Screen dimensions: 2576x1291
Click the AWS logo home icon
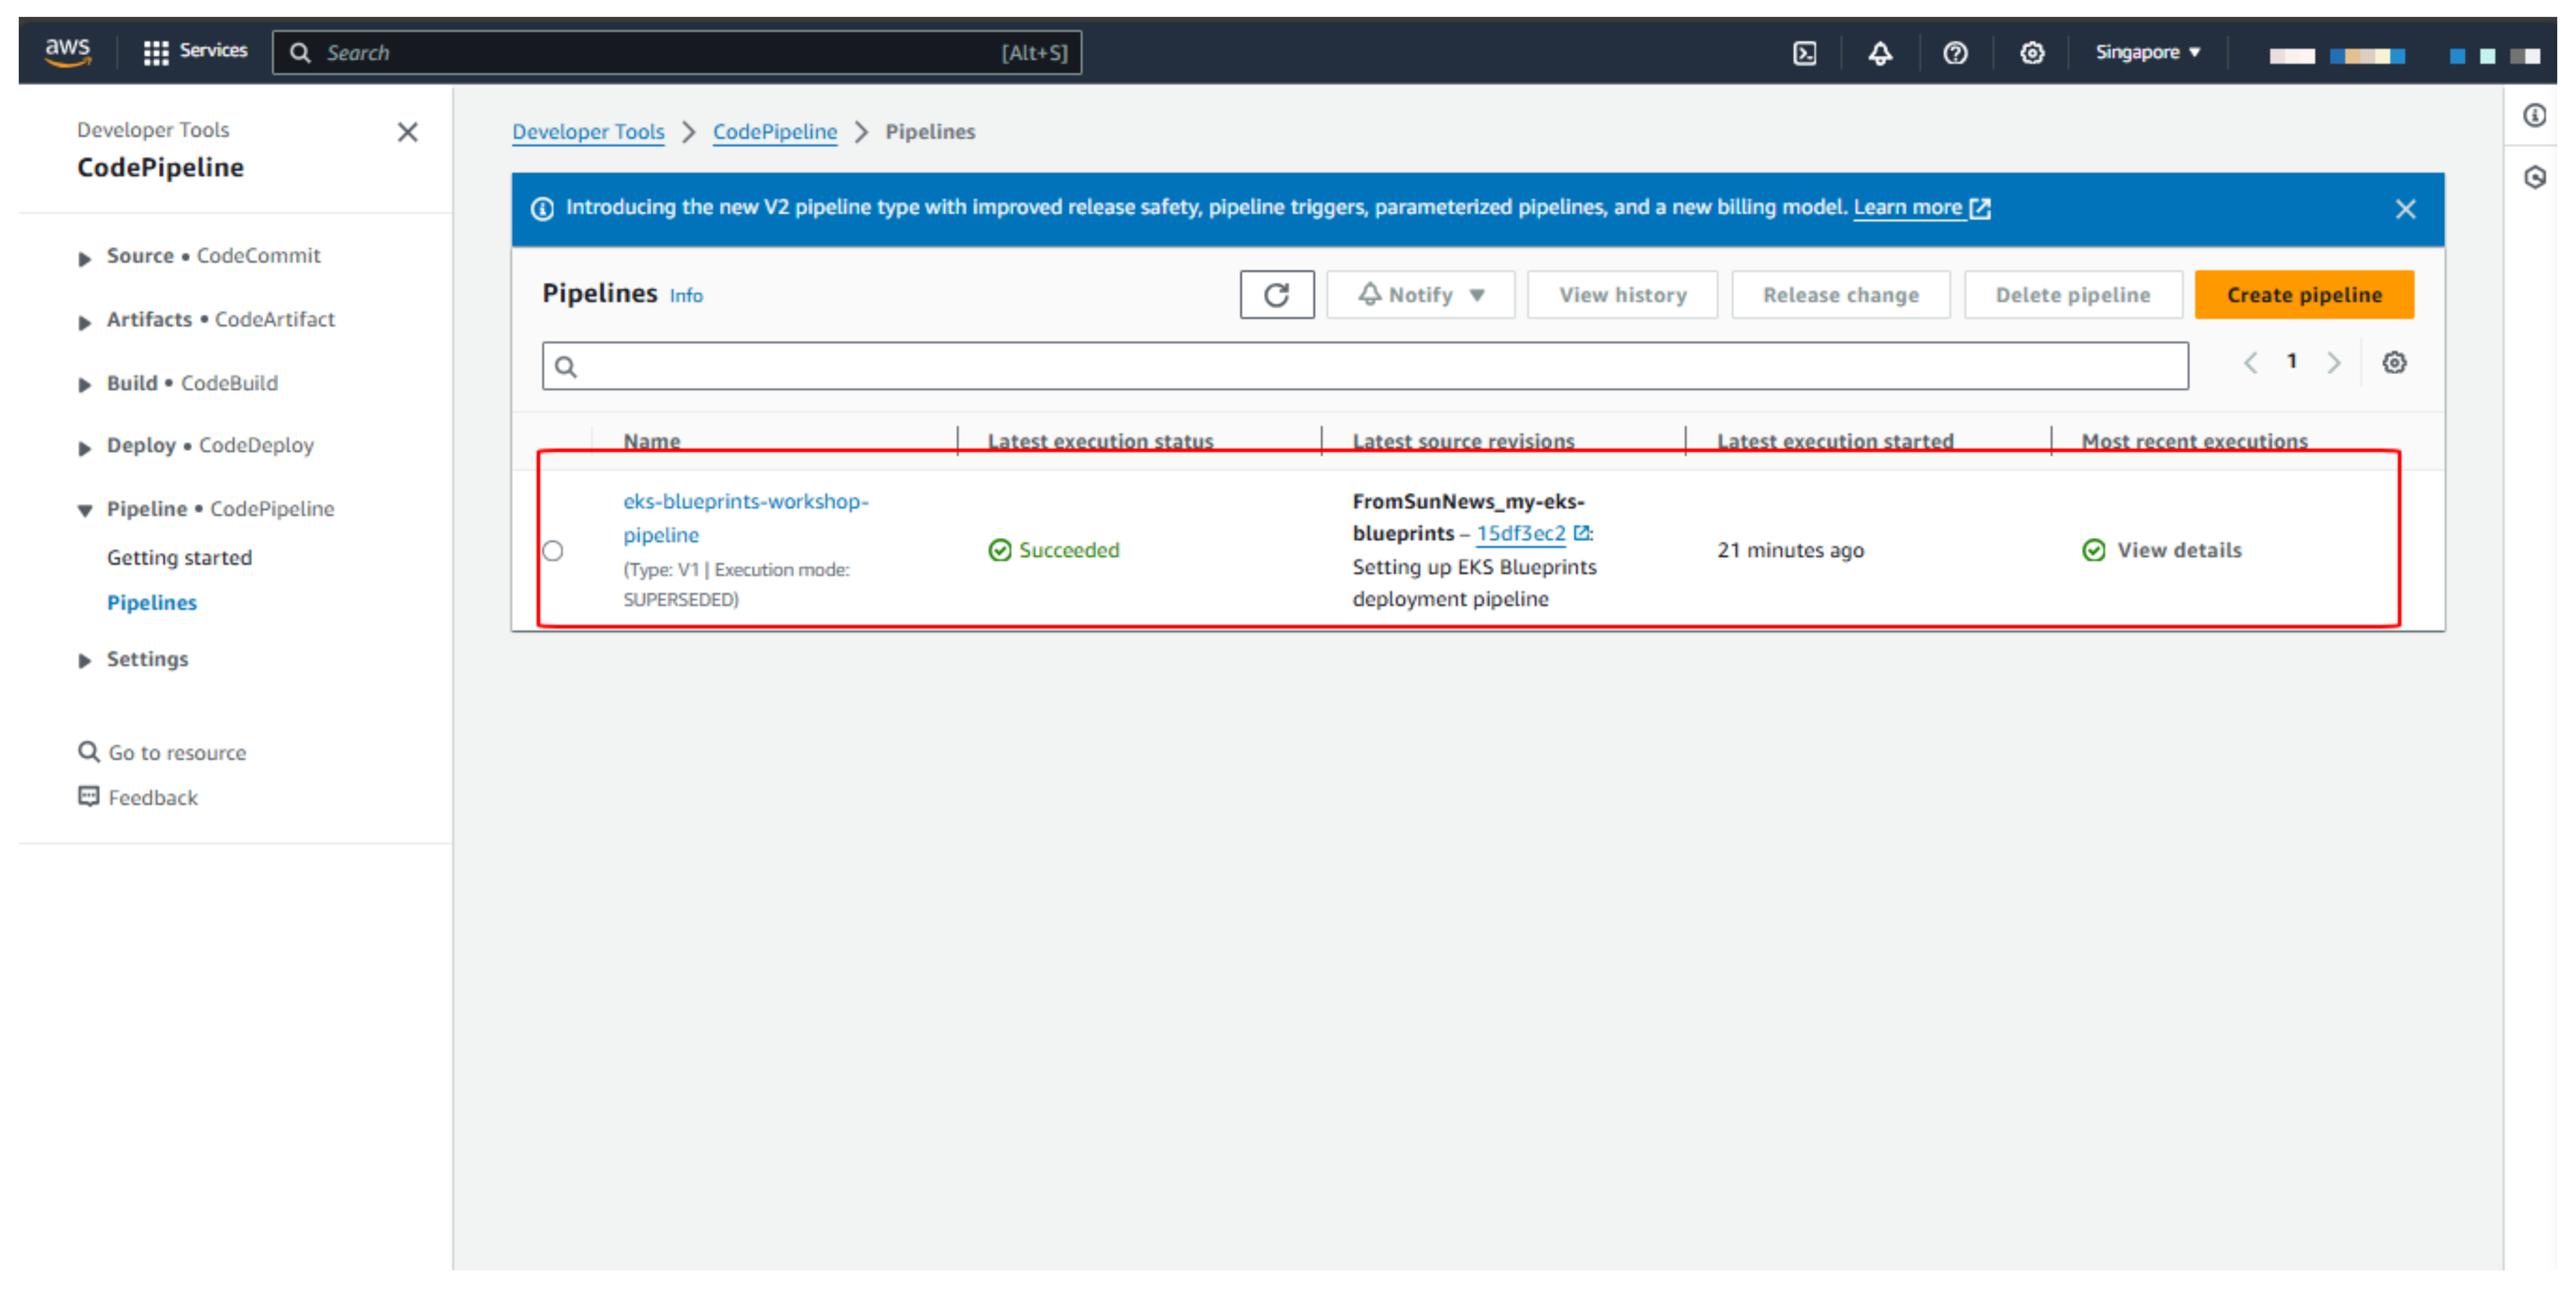68,52
